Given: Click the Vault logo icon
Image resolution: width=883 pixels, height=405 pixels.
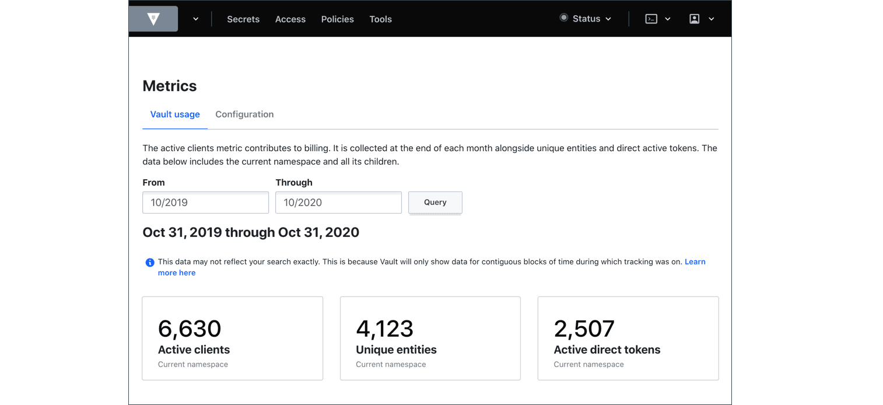Looking at the screenshot, I should 153,18.
